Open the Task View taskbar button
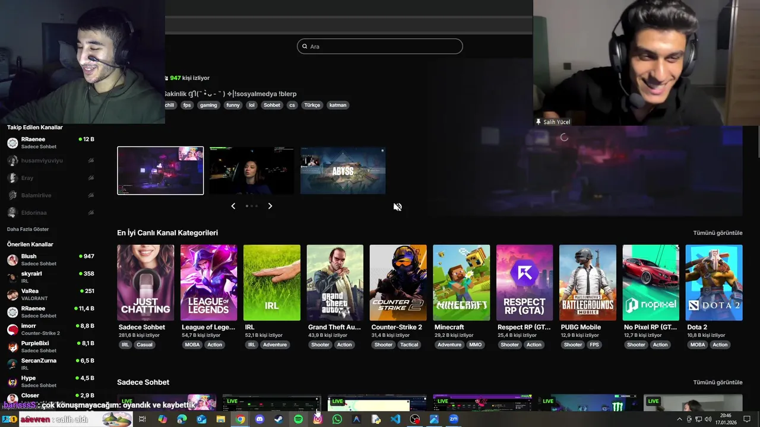 pyautogui.click(x=142, y=419)
